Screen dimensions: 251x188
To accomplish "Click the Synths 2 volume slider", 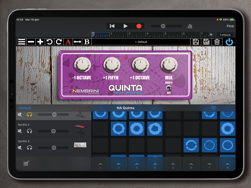I will click(x=53, y=131).
